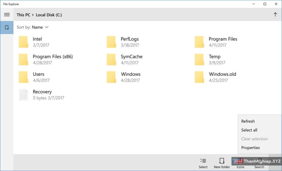Open the Temp folder icon
Screen dimensions: 282x171
pos(199,59)
